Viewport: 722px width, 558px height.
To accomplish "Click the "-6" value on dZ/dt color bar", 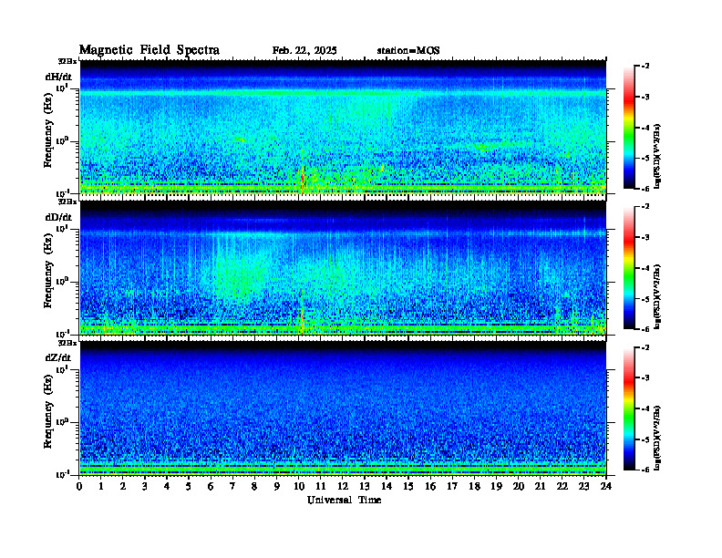I will click(645, 470).
